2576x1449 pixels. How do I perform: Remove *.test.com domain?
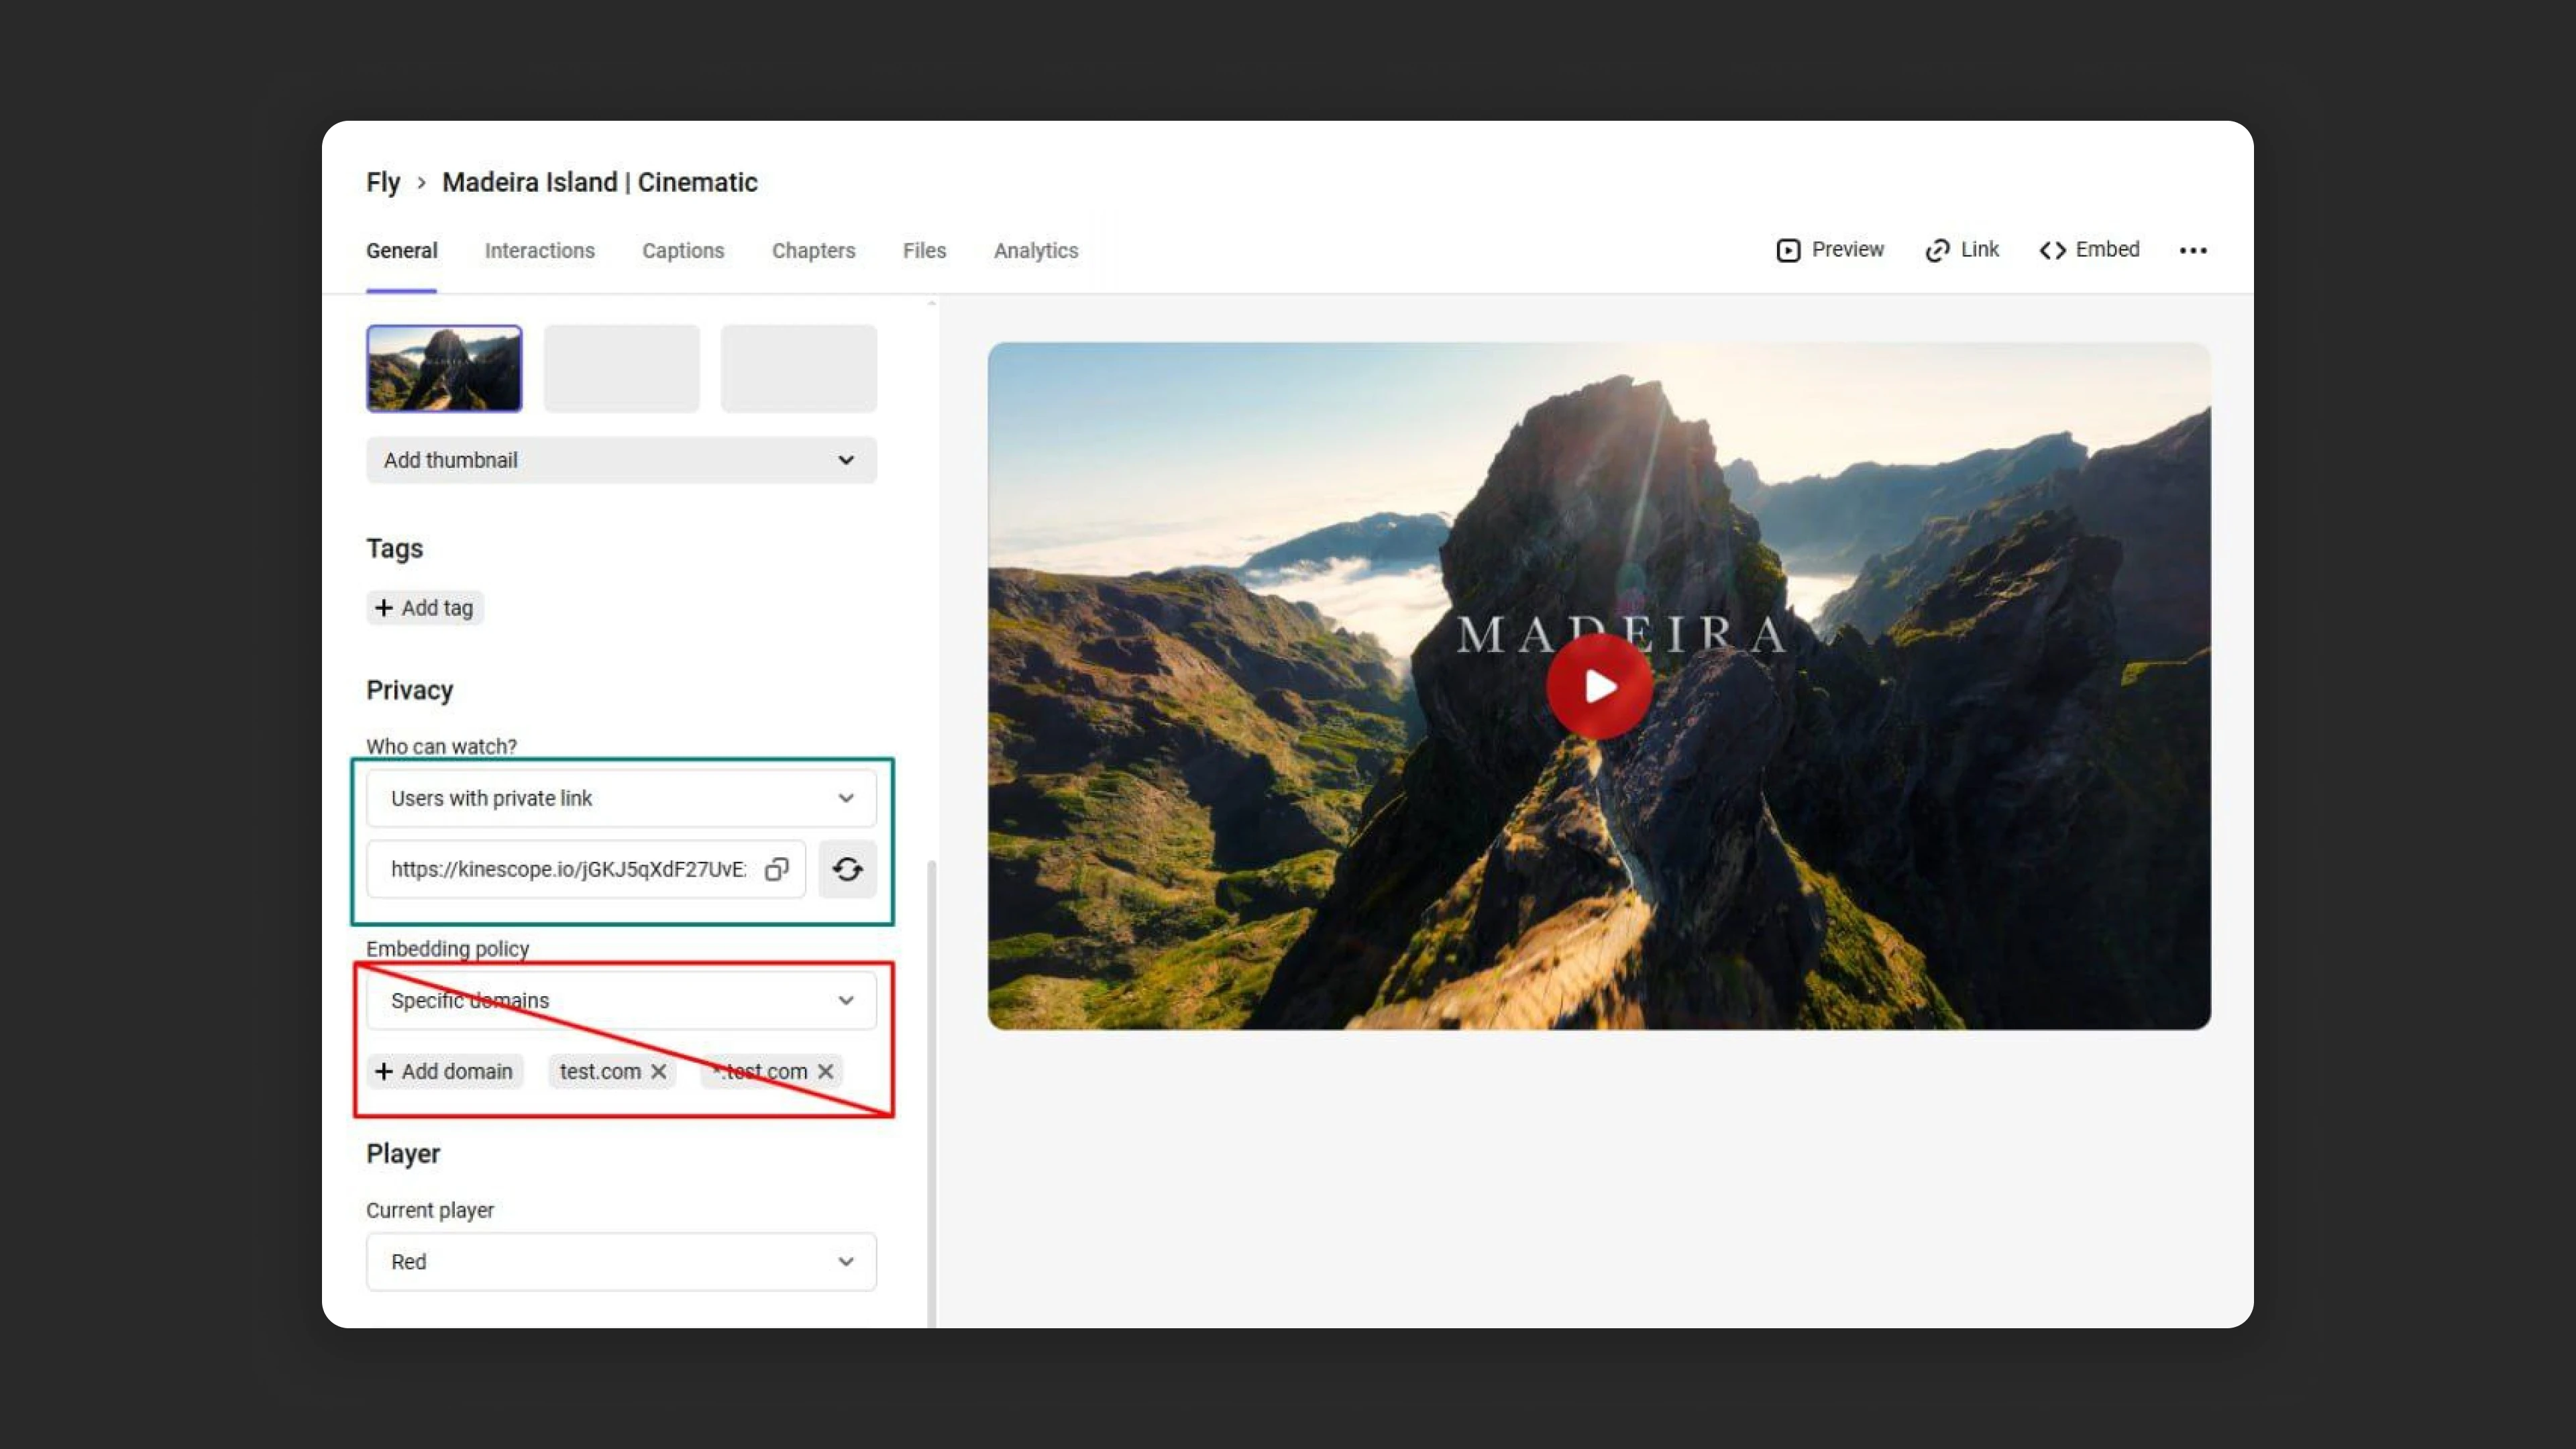tap(825, 1071)
